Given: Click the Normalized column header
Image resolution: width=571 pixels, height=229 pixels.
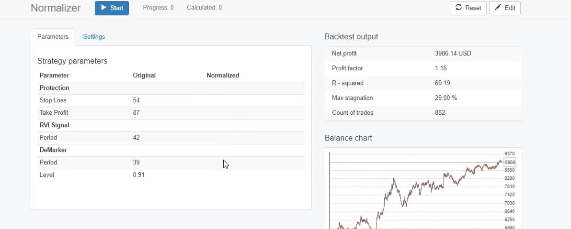Looking at the screenshot, I should pyautogui.click(x=223, y=76).
